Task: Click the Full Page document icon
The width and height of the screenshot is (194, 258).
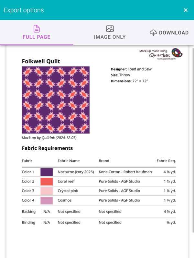Action: click(x=37, y=29)
